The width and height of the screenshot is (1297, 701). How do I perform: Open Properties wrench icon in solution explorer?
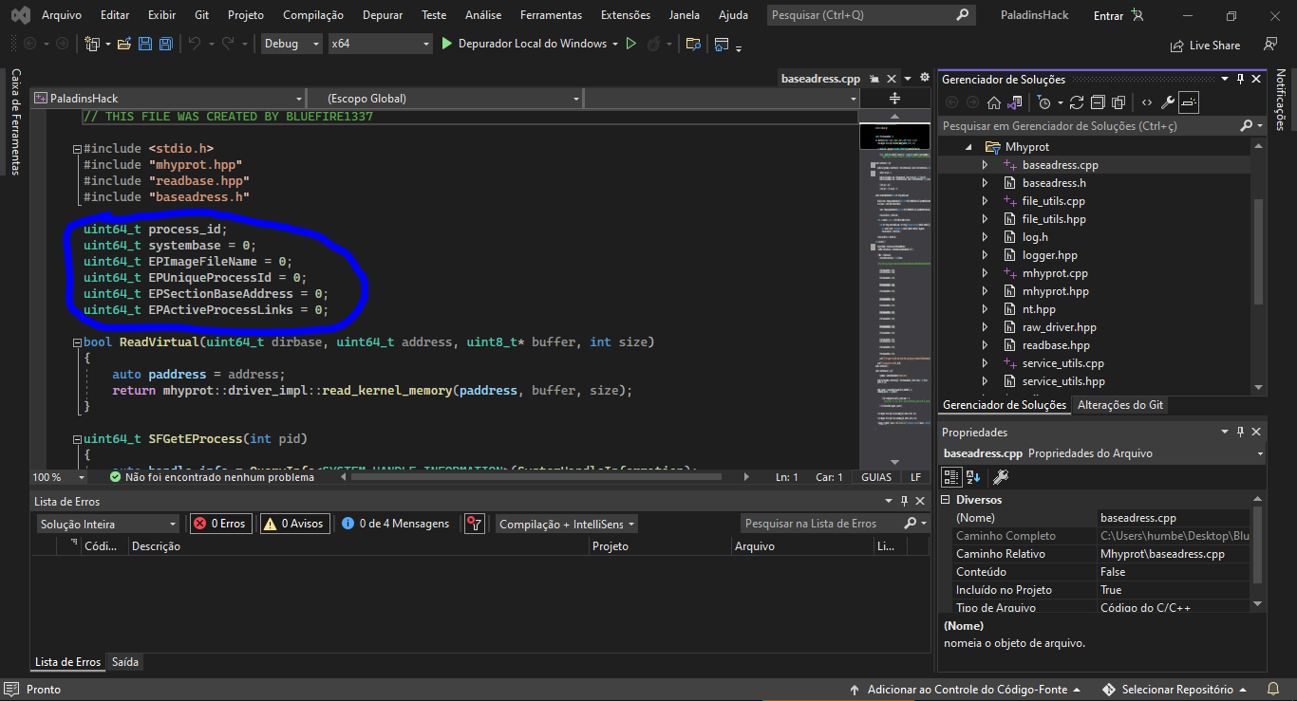[1168, 102]
